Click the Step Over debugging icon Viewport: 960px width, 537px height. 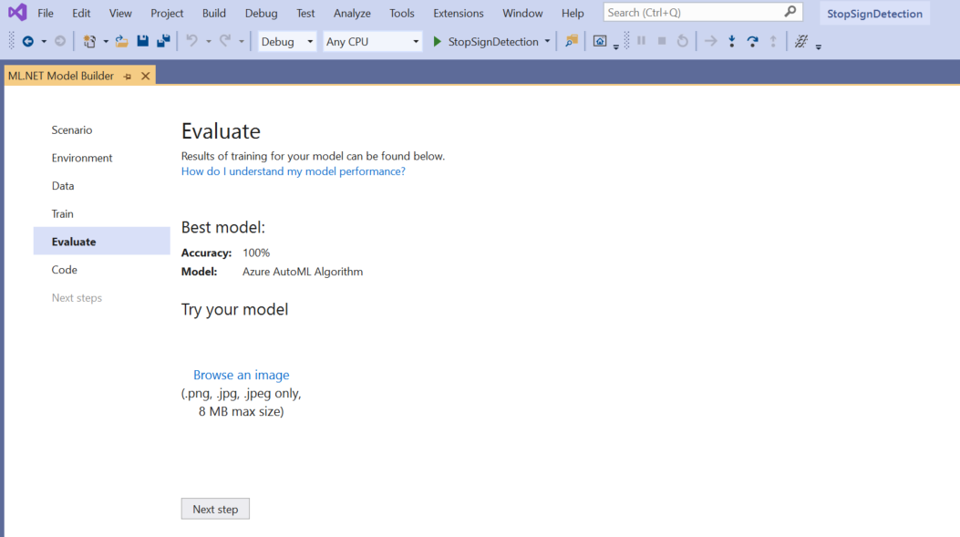pos(752,41)
